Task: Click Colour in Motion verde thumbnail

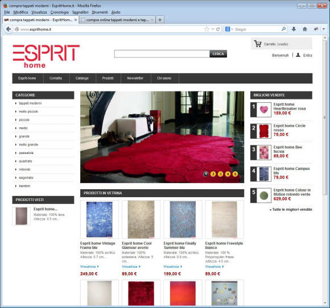Action: click(264, 195)
